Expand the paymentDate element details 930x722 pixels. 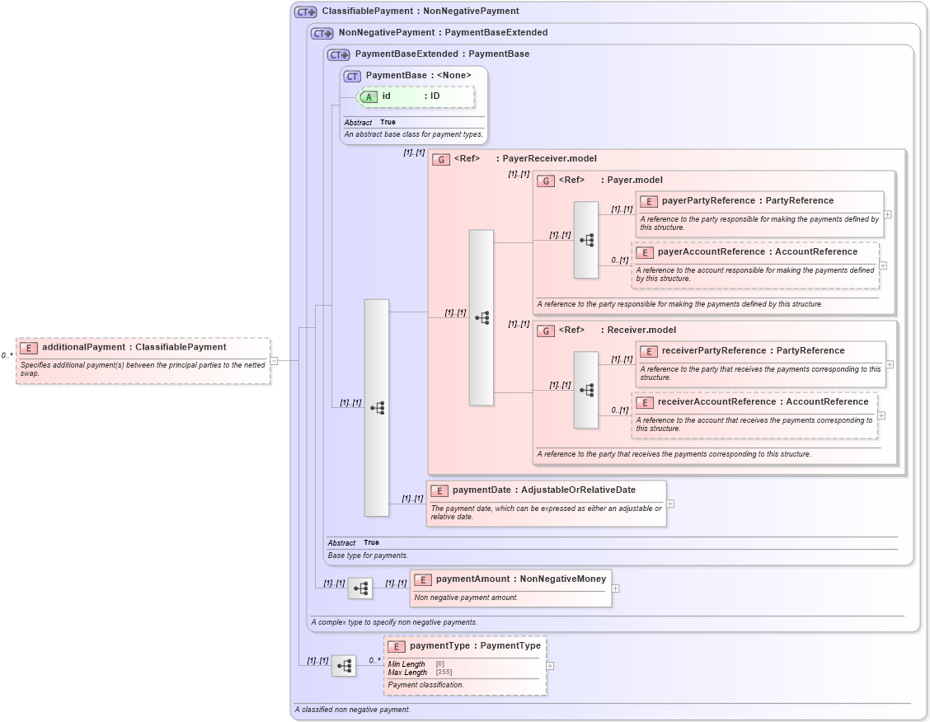point(669,504)
